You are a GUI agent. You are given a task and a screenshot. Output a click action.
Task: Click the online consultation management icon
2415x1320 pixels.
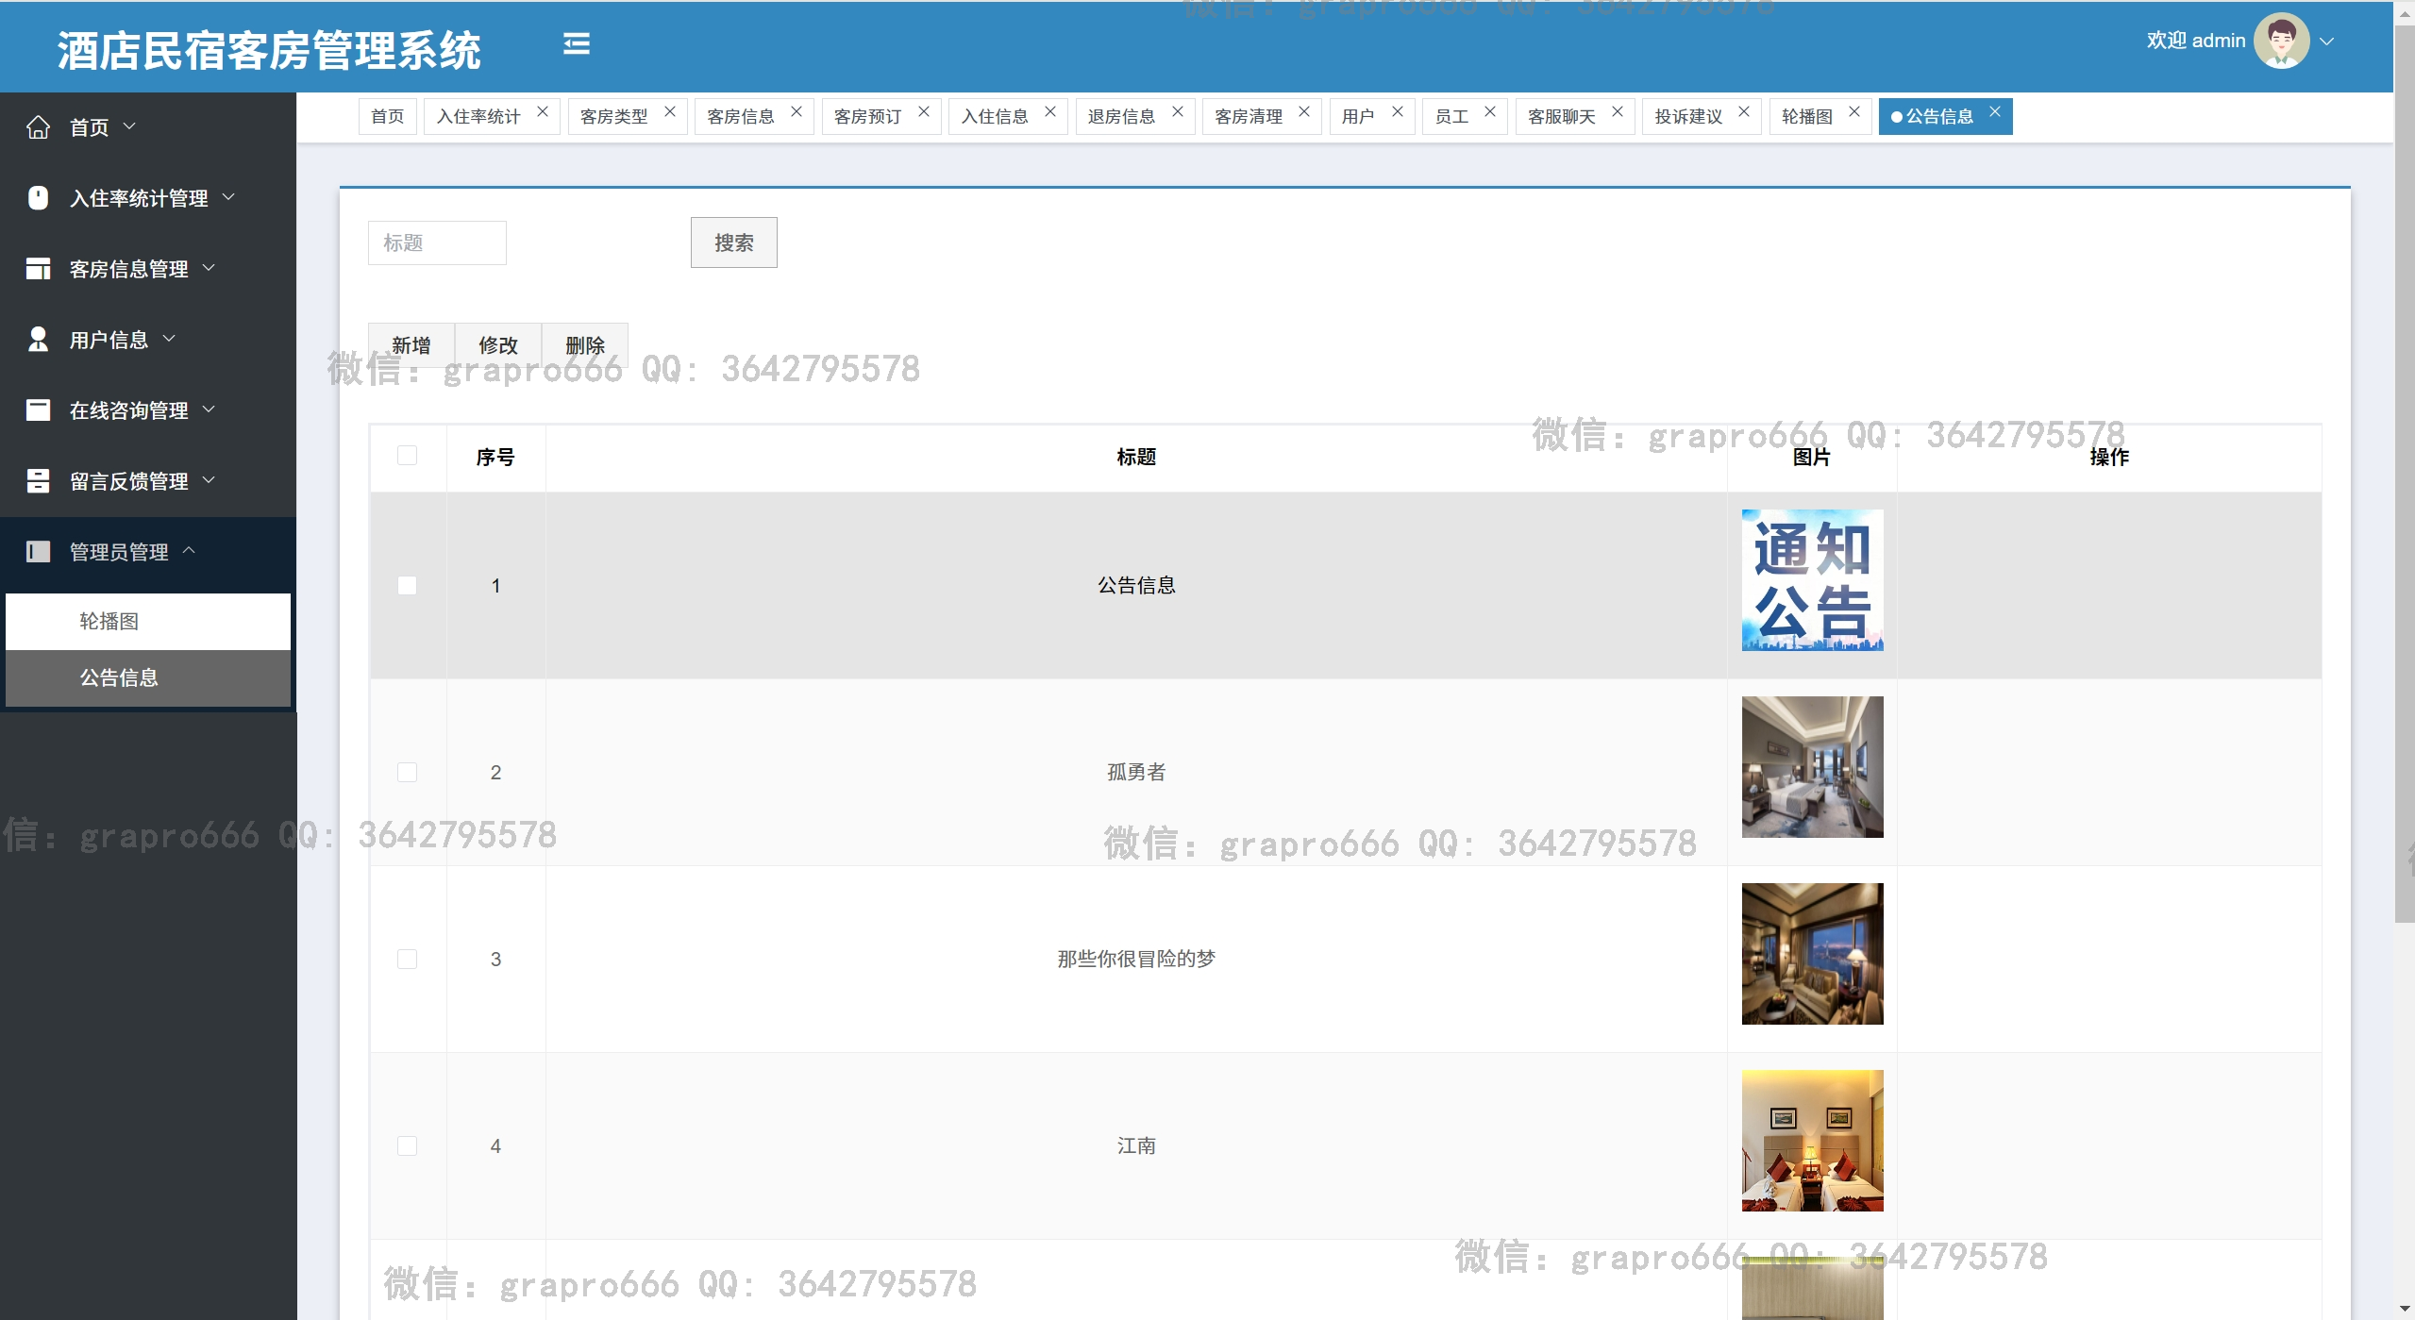click(38, 410)
